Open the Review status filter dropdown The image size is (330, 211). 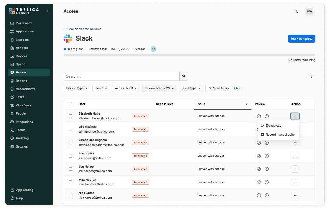159,88
